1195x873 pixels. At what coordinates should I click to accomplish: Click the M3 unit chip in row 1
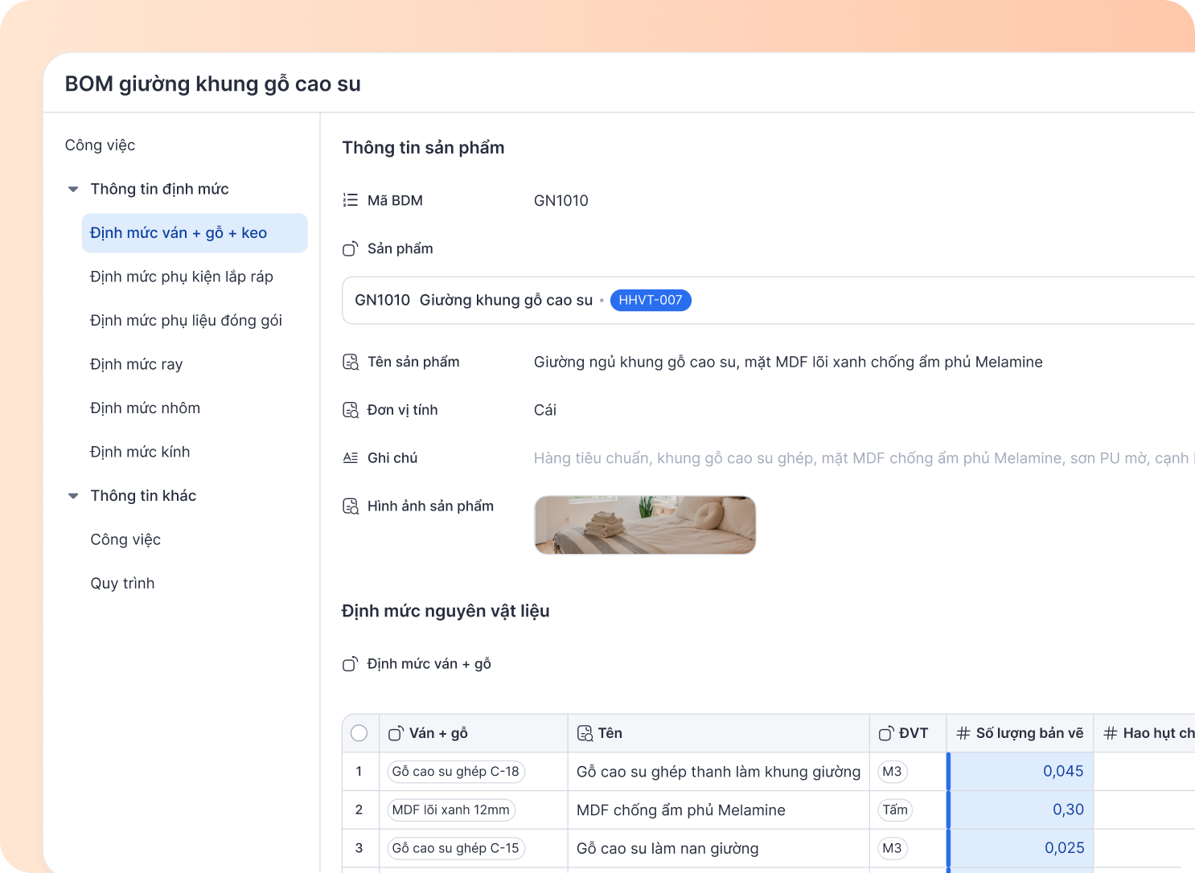coord(893,772)
